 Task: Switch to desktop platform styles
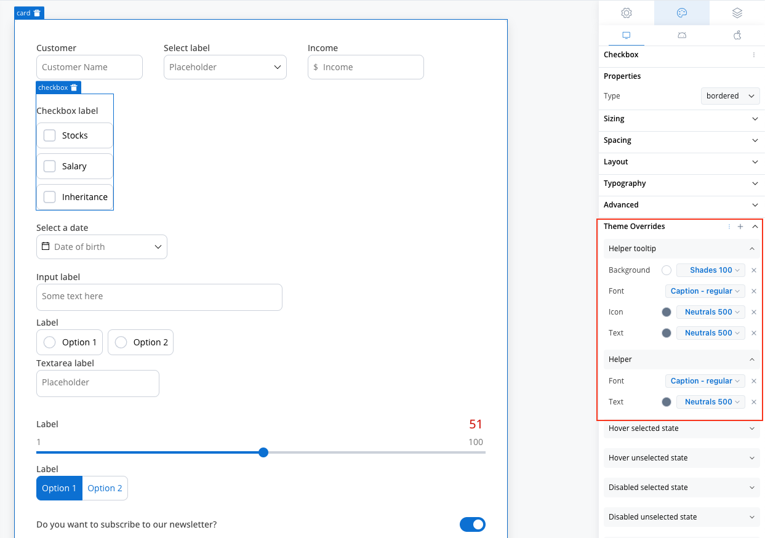coord(627,35)
